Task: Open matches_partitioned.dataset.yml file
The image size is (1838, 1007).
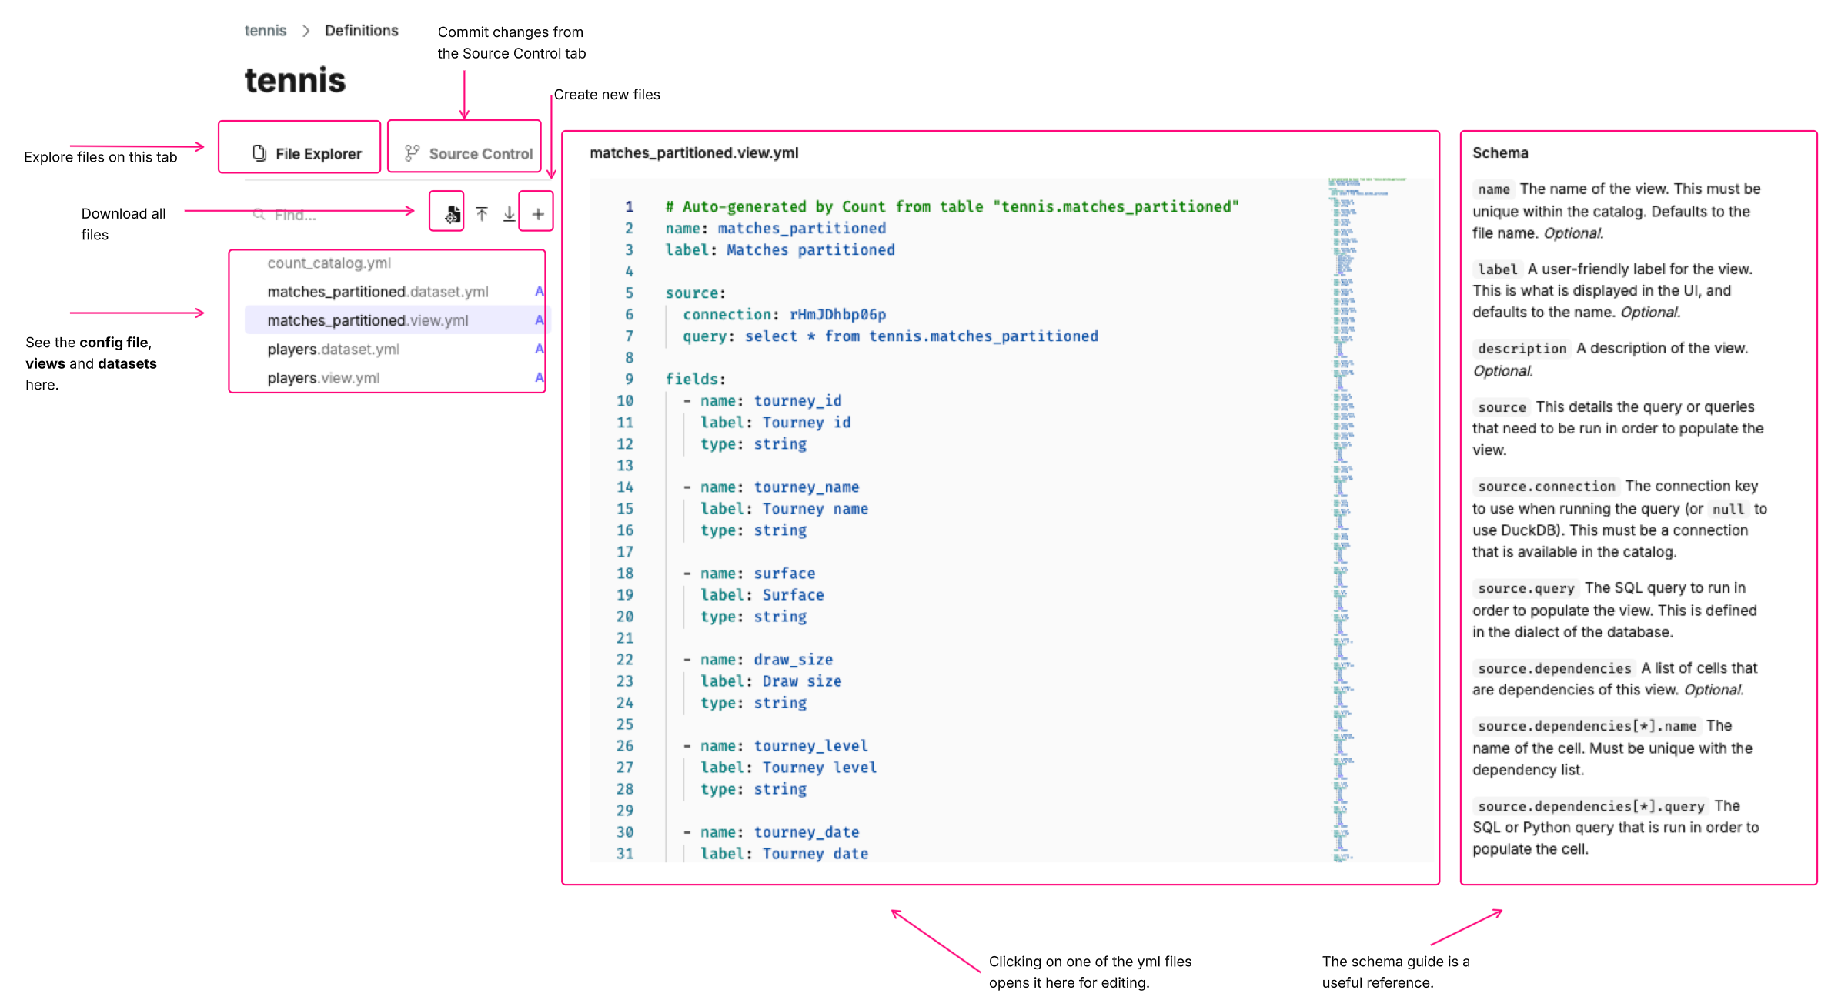Action: click(x=377, y=292)
